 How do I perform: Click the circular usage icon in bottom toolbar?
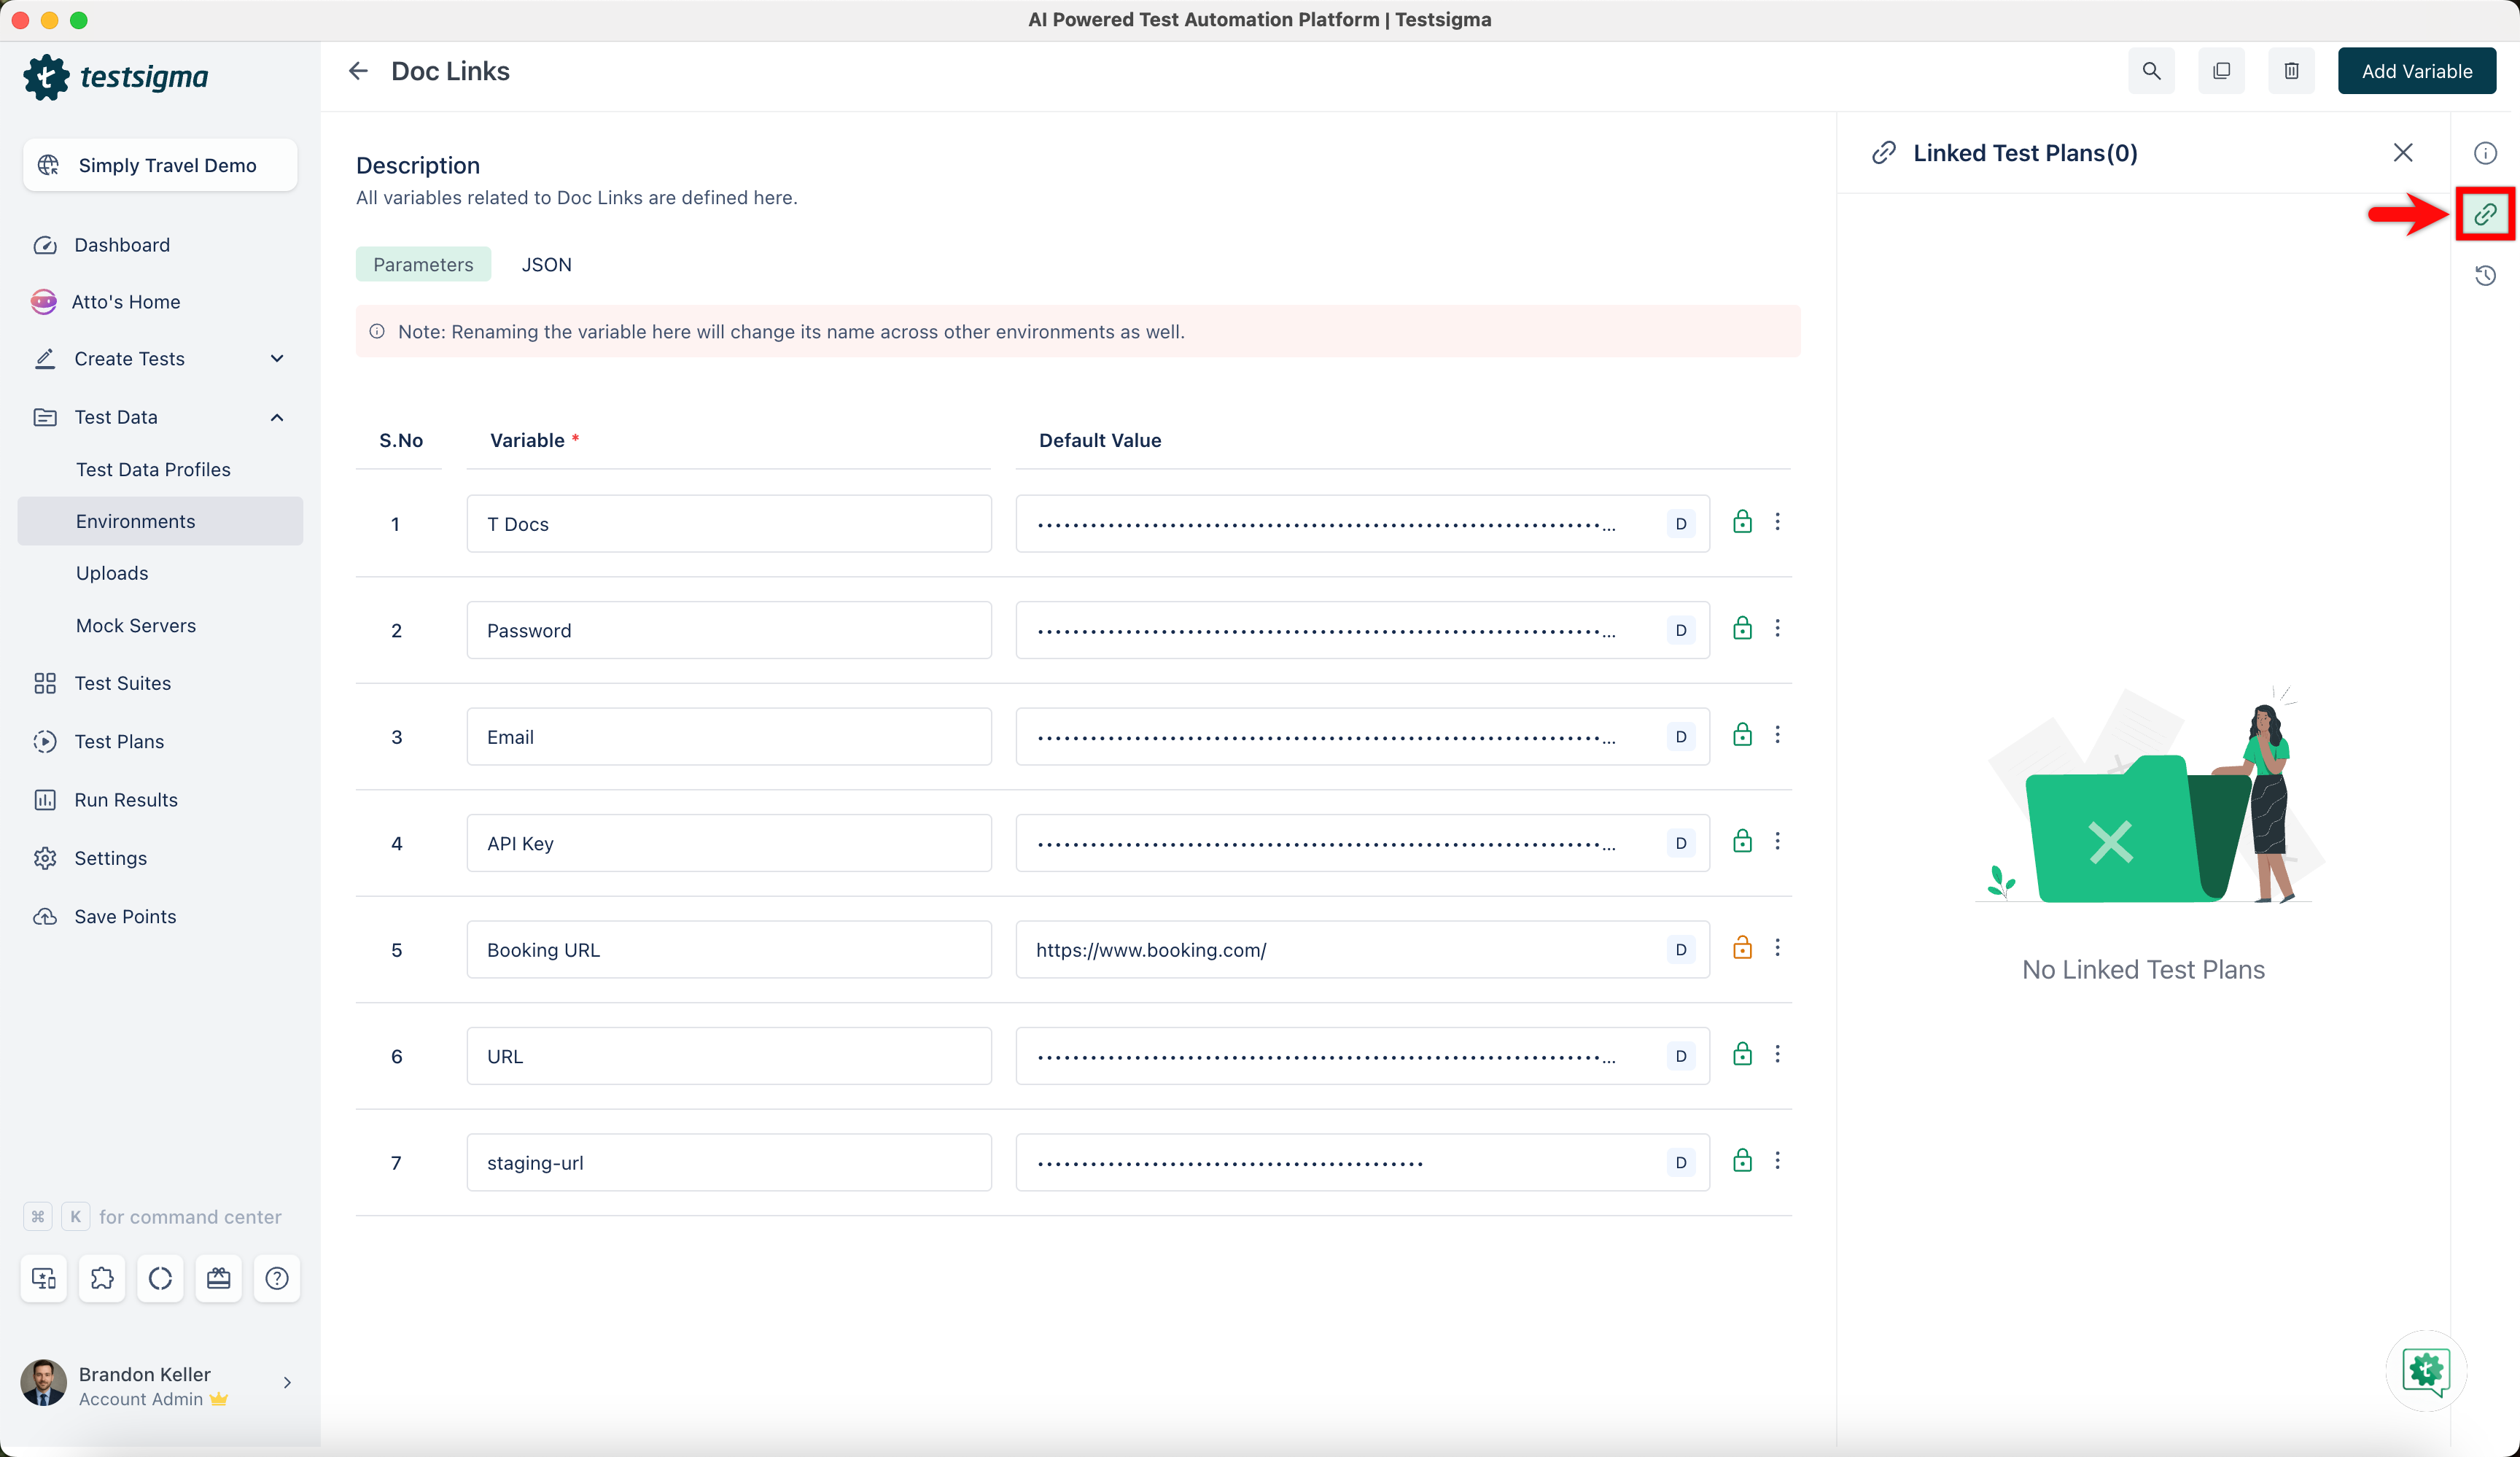pos(160,1278)
